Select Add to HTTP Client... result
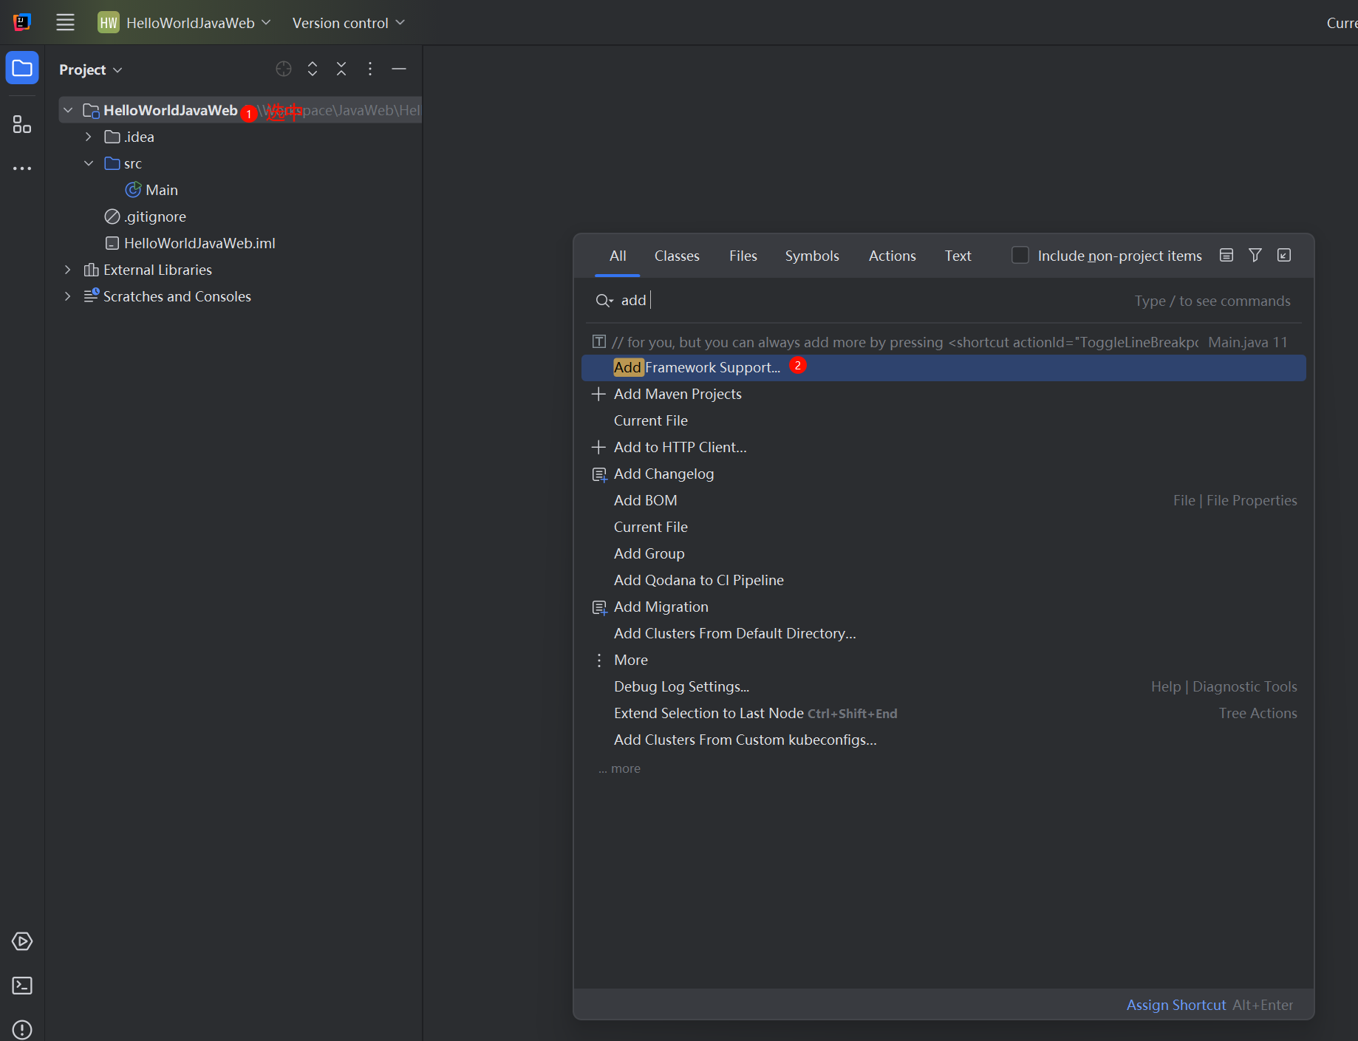 click(x=944, y=447)
